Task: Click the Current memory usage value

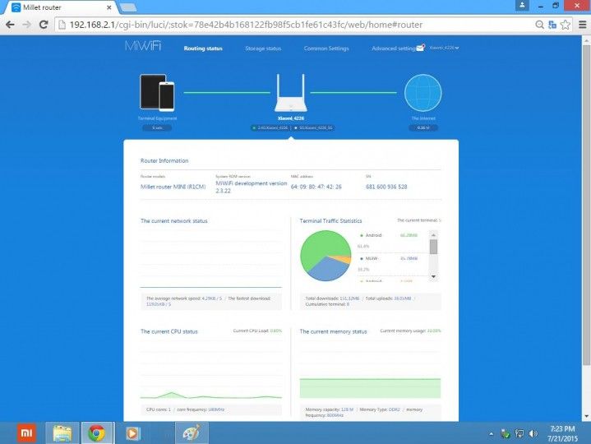Action: (434, 331)
